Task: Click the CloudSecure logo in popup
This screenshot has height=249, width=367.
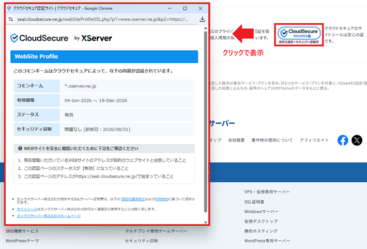Action: pyautogui.click(x=39, y=38)
